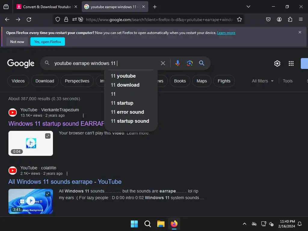This screenshot has width=308, height=231.
Task: Open Windows 11 startup sound EARRAPE result
Action: click(x=56, y=124)
